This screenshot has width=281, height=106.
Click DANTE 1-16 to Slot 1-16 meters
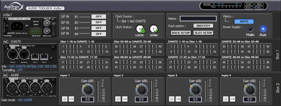click(192, 49)
